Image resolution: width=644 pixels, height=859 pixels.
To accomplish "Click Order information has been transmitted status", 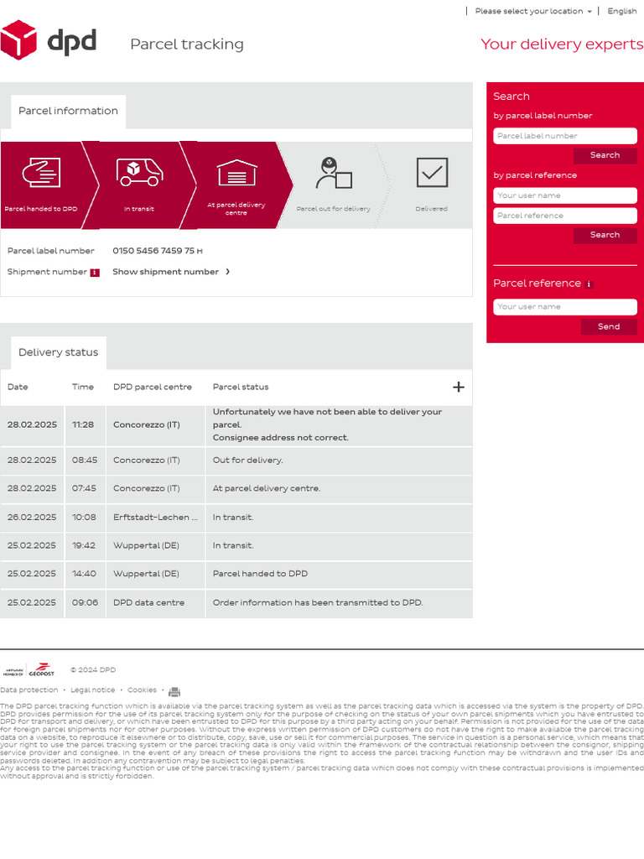I will (318, 603).
